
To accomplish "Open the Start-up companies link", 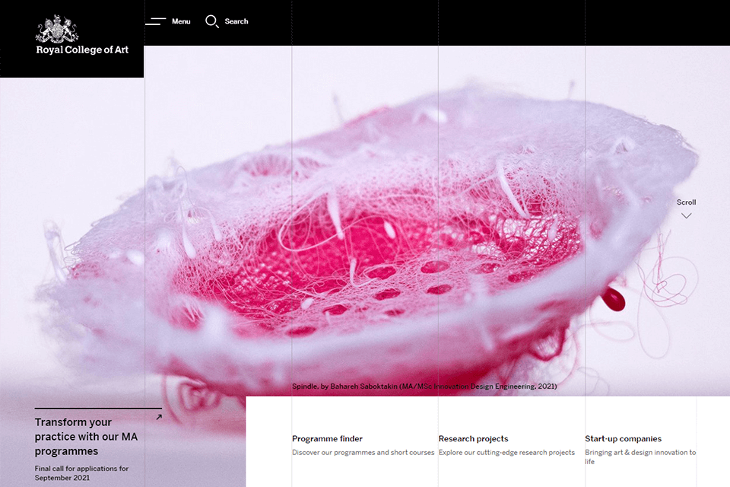I will click(x=623, y=438).
